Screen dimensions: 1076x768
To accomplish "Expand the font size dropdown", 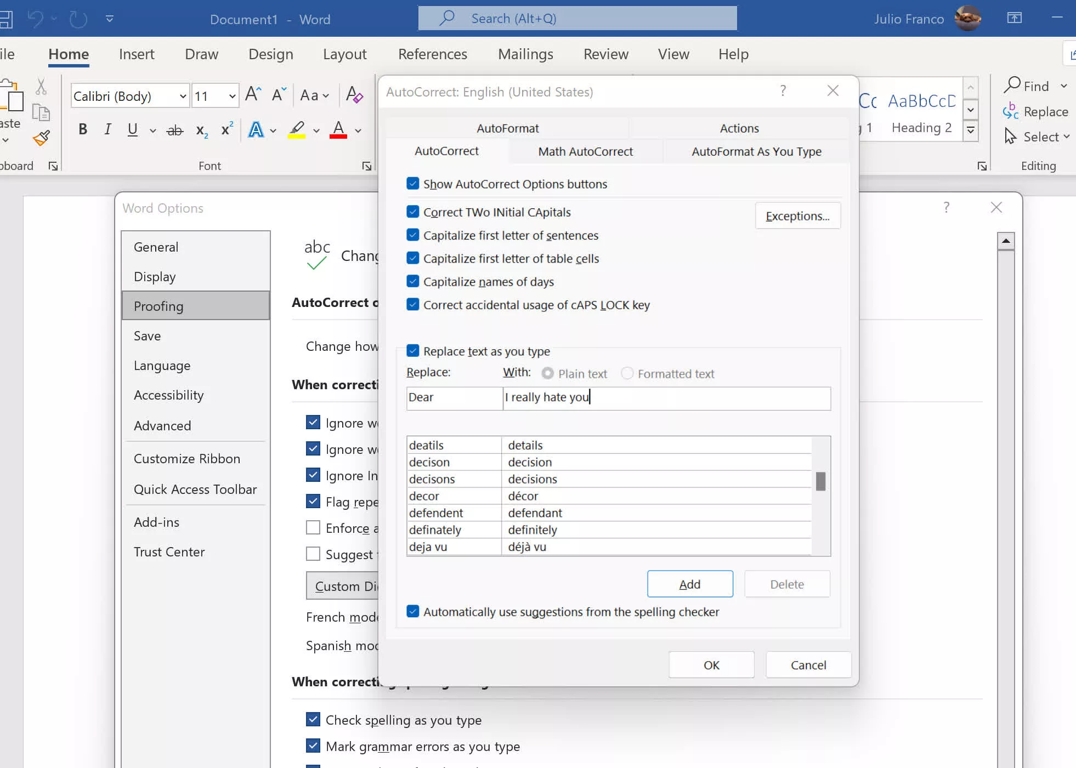I will pos(232,96).
